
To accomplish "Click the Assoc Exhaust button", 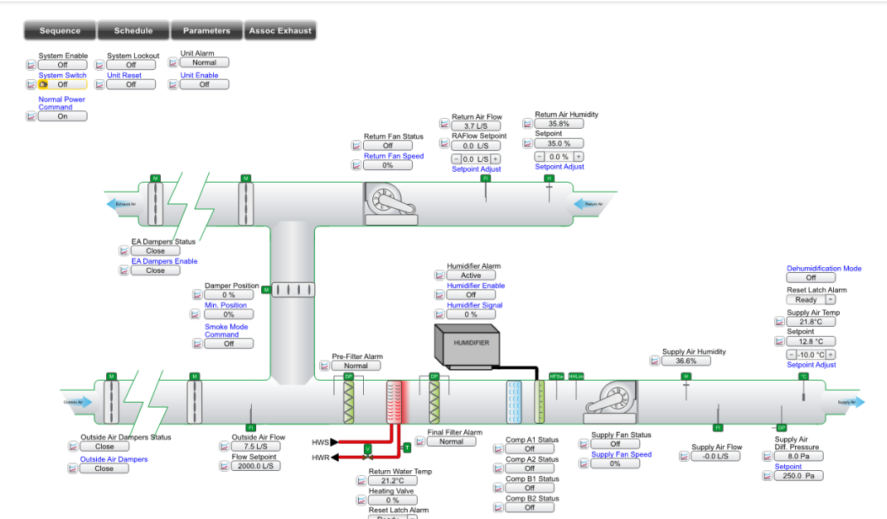I will (x=280, y=30).
